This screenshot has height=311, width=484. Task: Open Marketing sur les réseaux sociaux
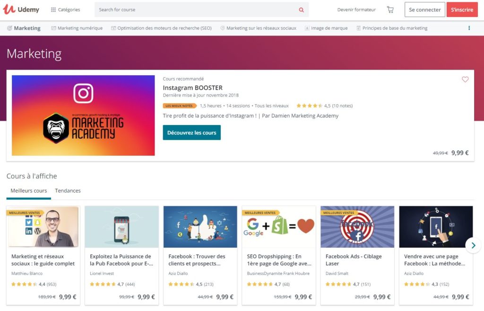(259, 28)
